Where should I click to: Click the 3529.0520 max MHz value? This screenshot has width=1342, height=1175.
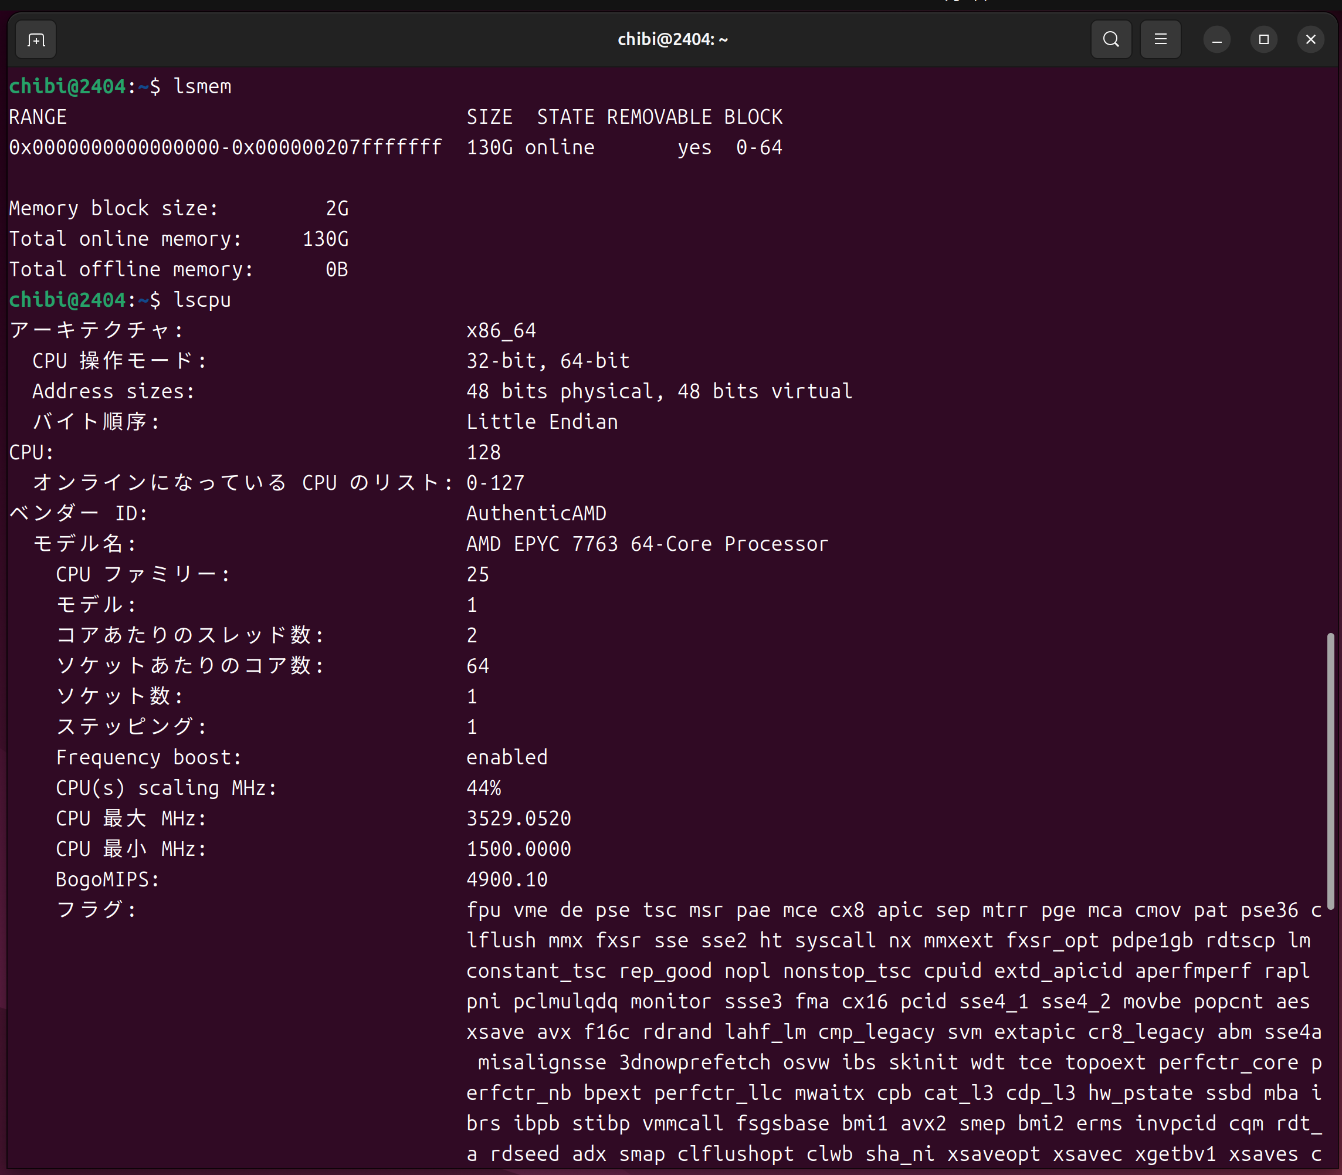click(518, 818)
